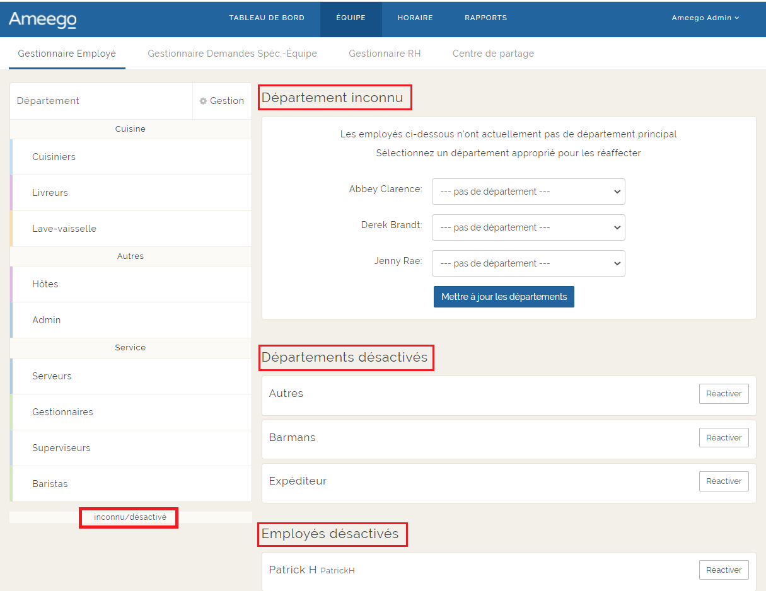
Task: Go to the Rapports menu
Action: (485, 18)
